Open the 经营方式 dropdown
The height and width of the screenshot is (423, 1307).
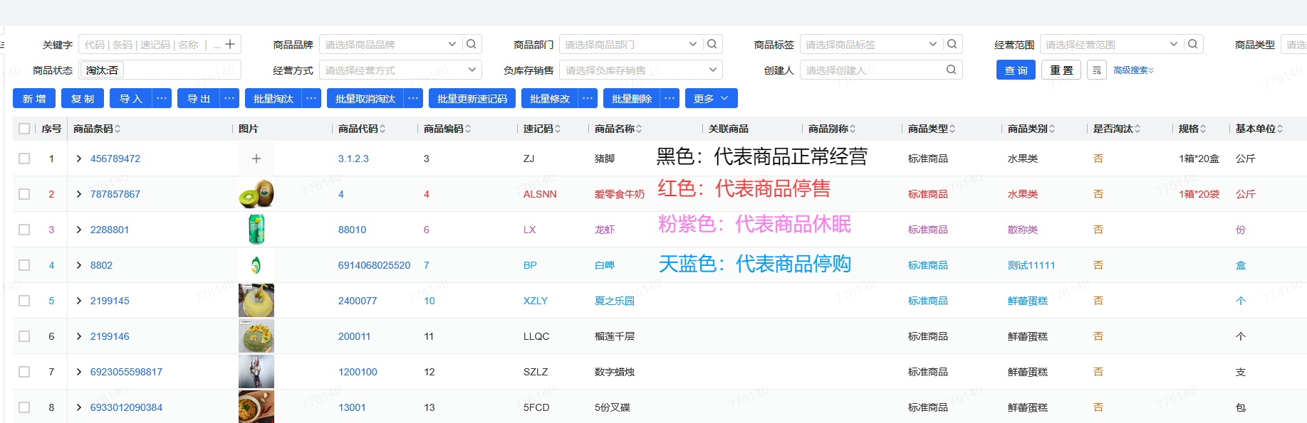point(400,70)
